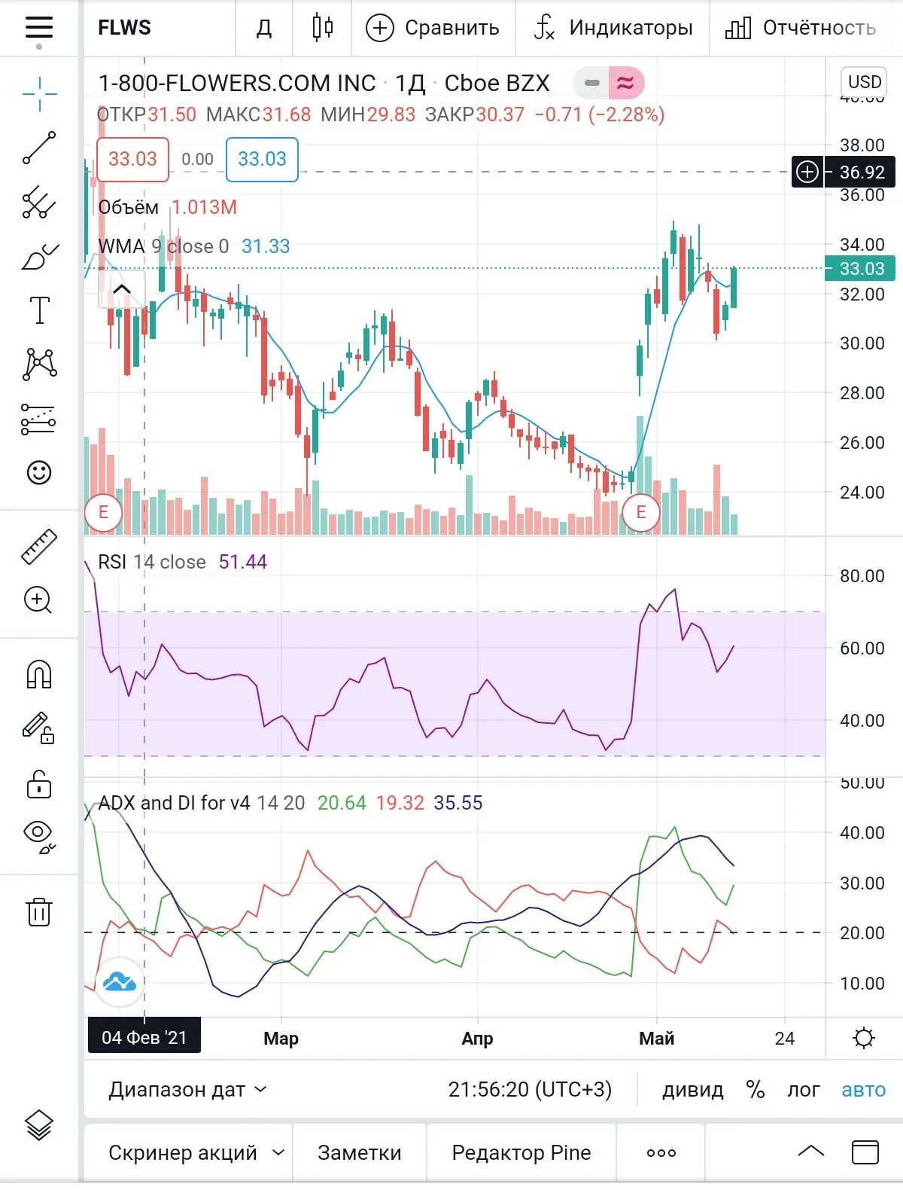Maximize the bottom panel window icon
903x1190 pixels.
coord(865,1152)
